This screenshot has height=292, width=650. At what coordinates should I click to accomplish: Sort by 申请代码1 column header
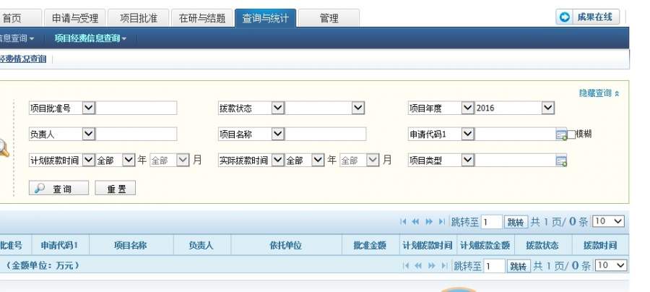pos(59,245)
